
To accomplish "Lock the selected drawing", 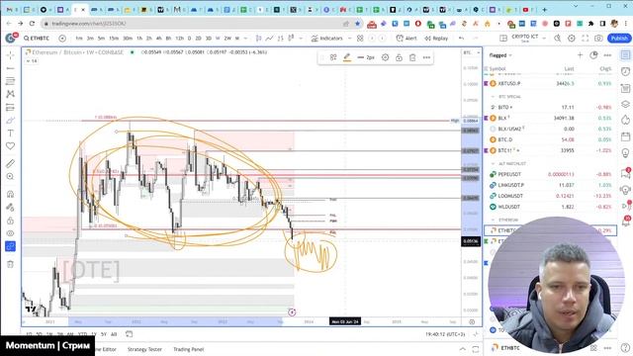I will (399, 57).
